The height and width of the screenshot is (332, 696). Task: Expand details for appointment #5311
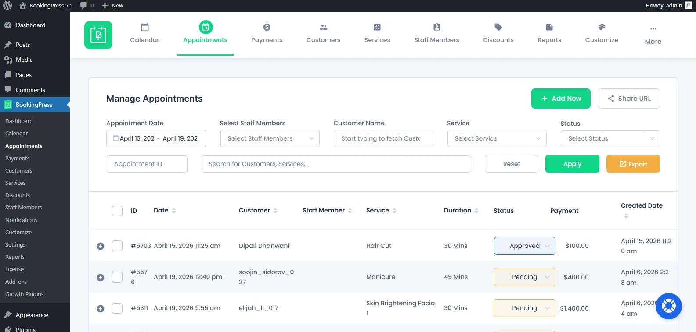point(101,308)
